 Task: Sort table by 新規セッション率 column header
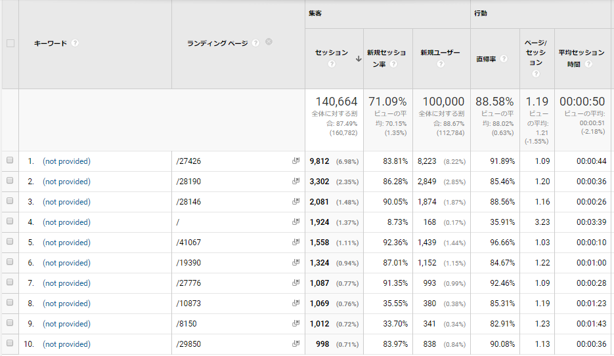(x=386, y=52)
